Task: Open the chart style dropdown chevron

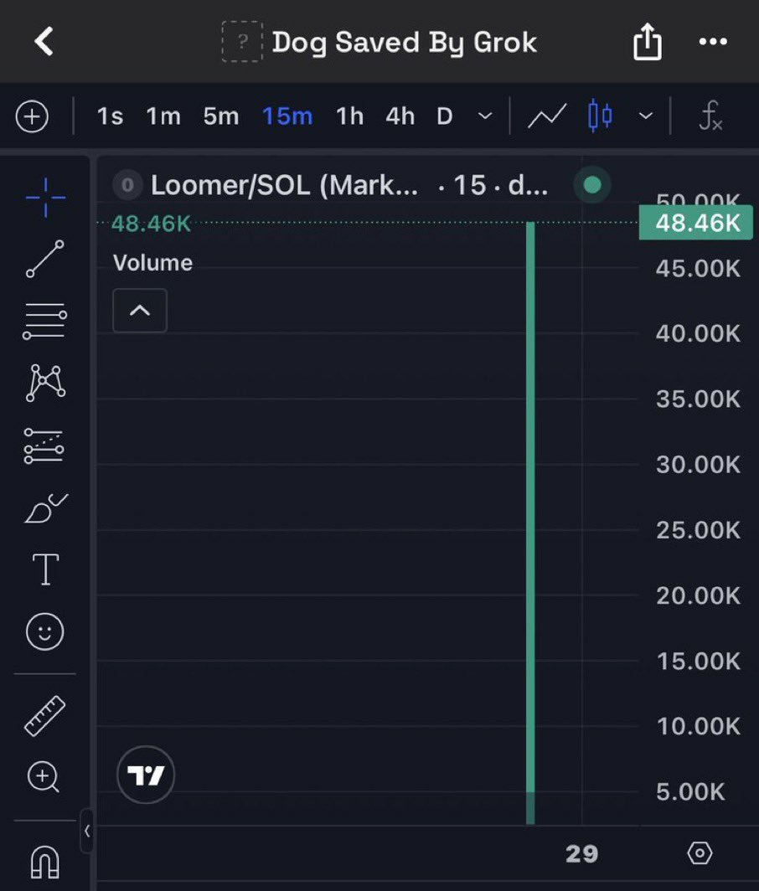Action: pos(645,116)
